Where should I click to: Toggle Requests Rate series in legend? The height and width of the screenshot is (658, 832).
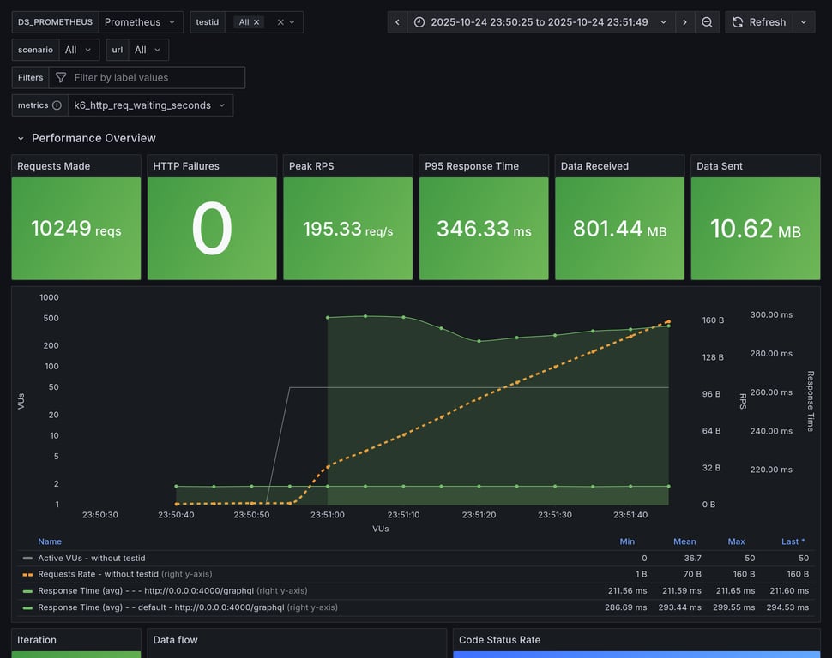click(98, 574)
